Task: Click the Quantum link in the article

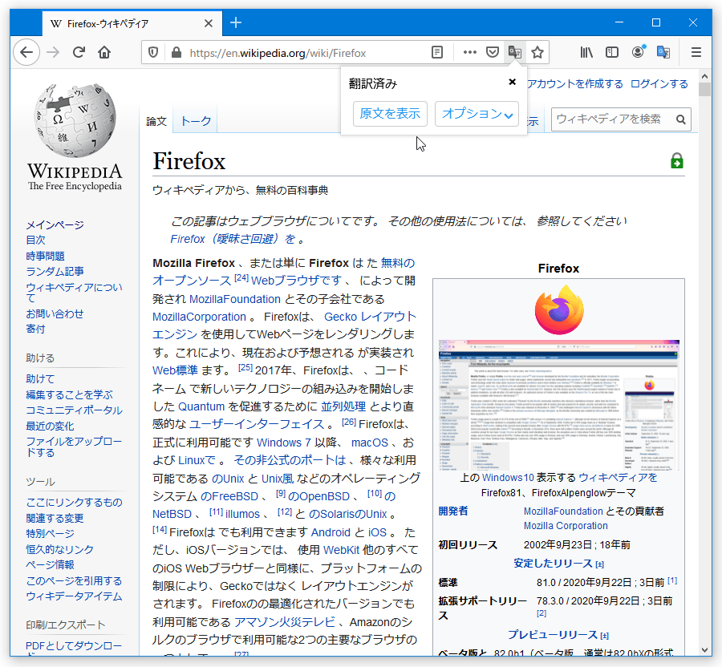Action: tap(201, 406)
